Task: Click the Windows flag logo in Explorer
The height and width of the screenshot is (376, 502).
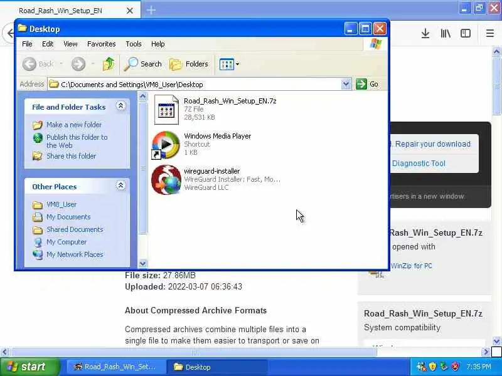Action: click(x=375, y=44)
